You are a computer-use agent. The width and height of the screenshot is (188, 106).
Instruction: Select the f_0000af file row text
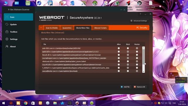[76, 68]
